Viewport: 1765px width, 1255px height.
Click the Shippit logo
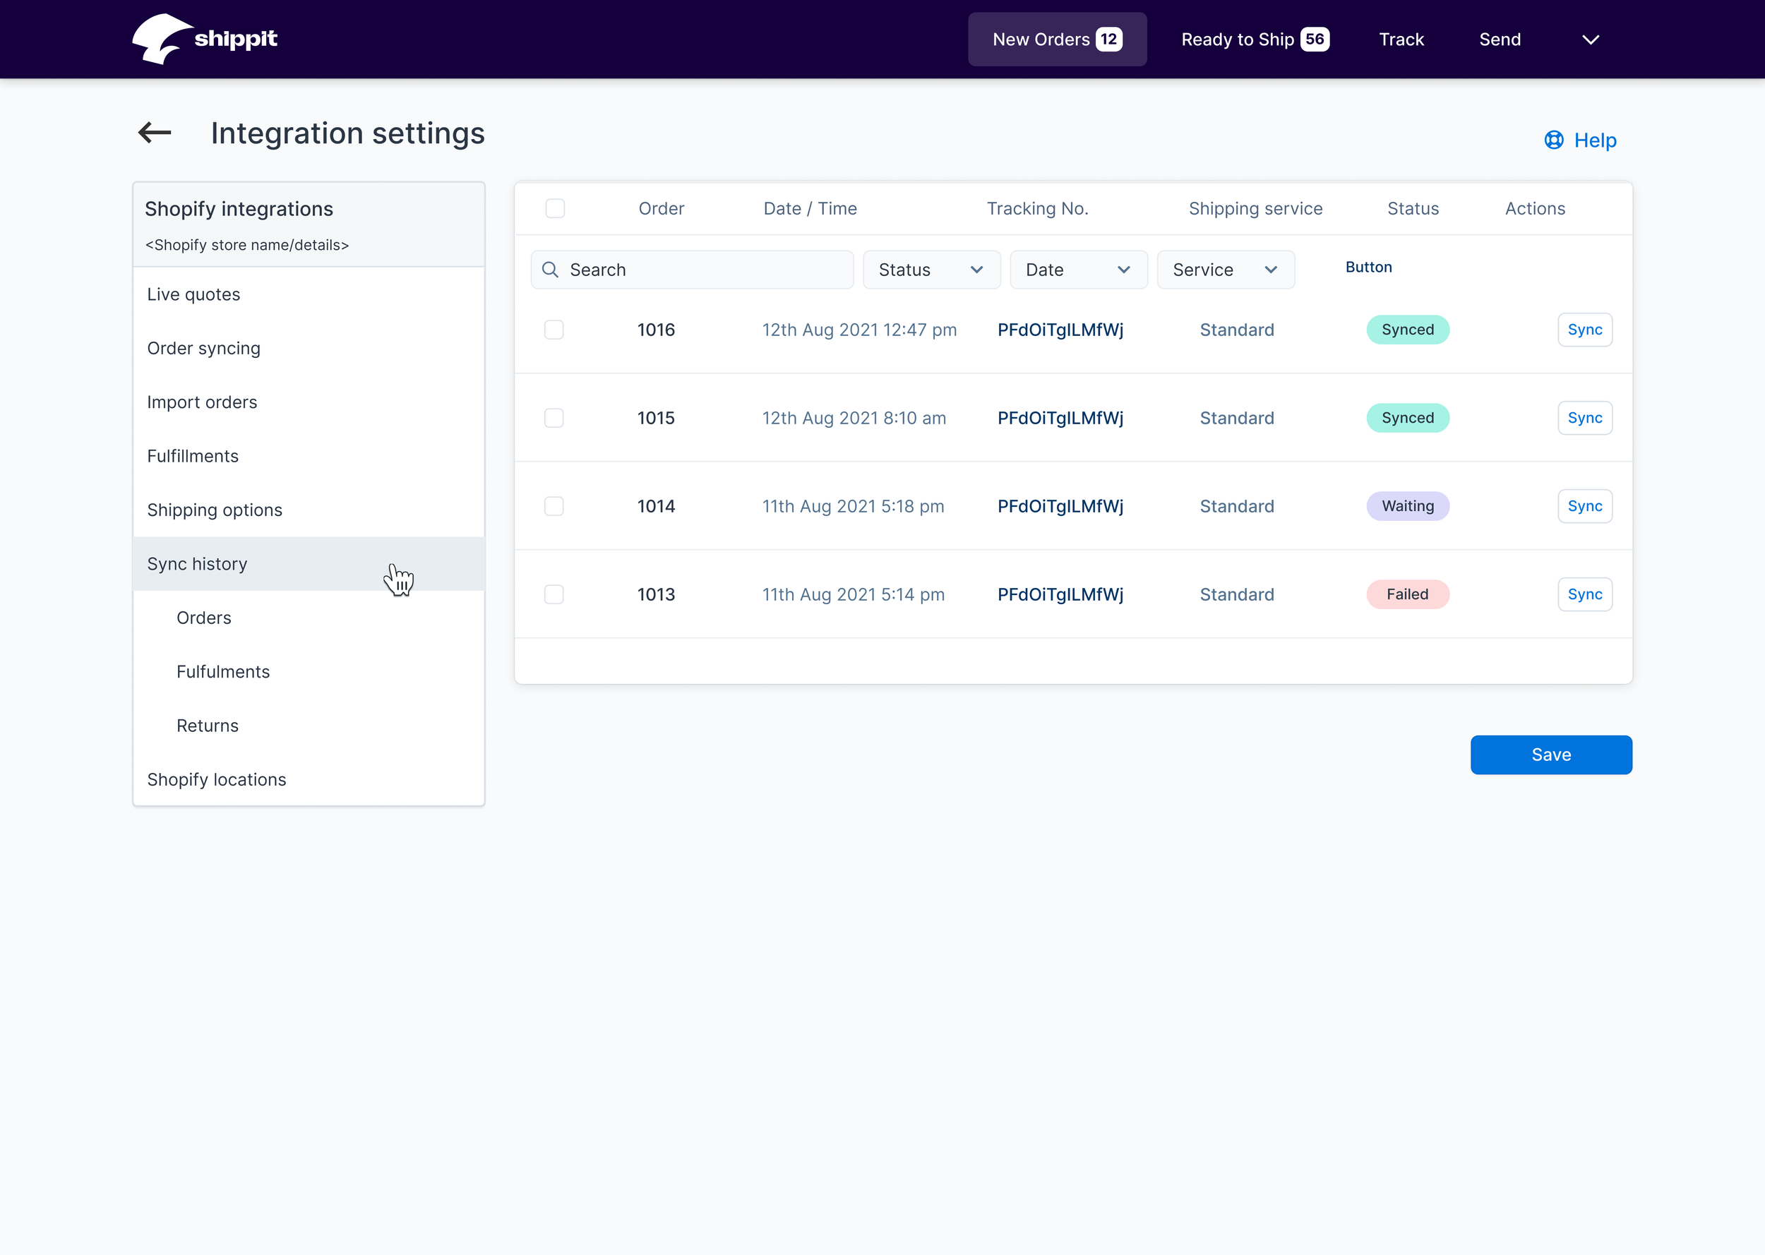pos(205,39)
